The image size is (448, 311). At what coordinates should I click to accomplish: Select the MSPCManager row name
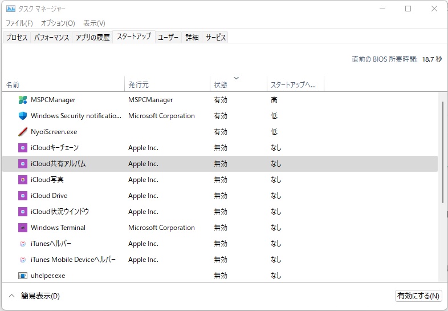click(x=53, y=100)
